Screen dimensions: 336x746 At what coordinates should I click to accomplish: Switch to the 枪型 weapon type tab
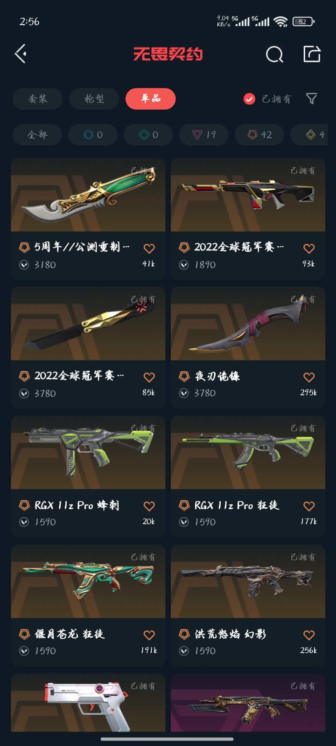coord(94,99)
